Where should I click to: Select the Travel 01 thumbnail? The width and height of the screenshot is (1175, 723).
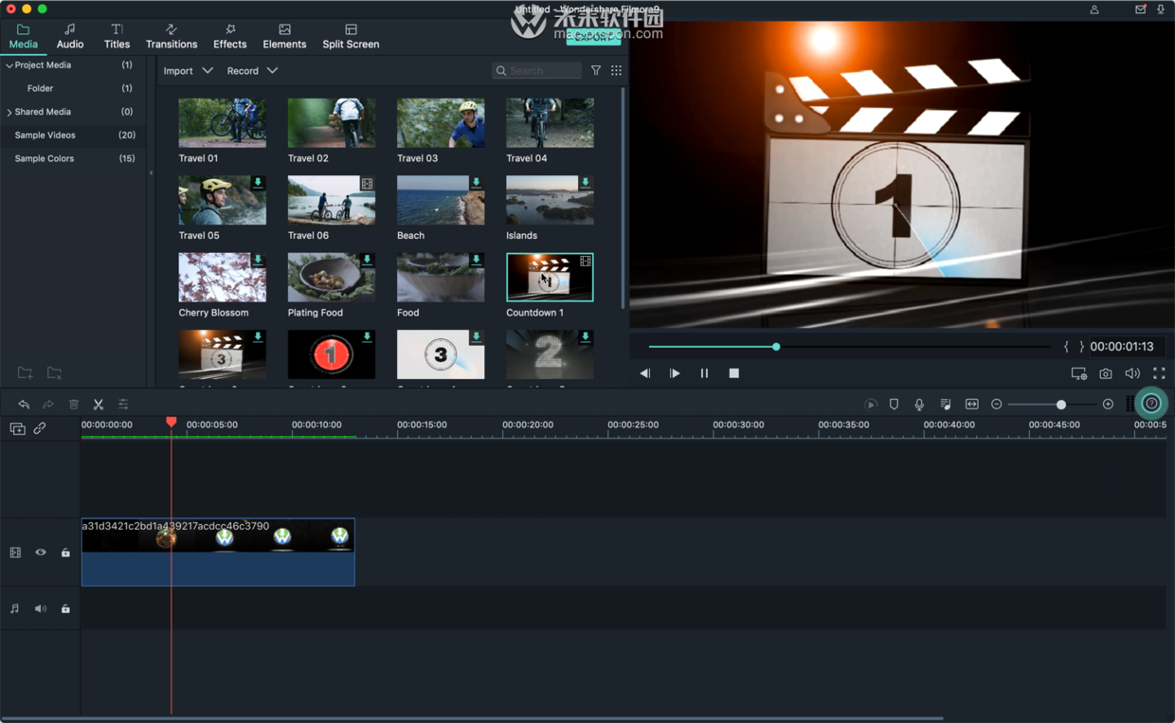pos(222,122)
